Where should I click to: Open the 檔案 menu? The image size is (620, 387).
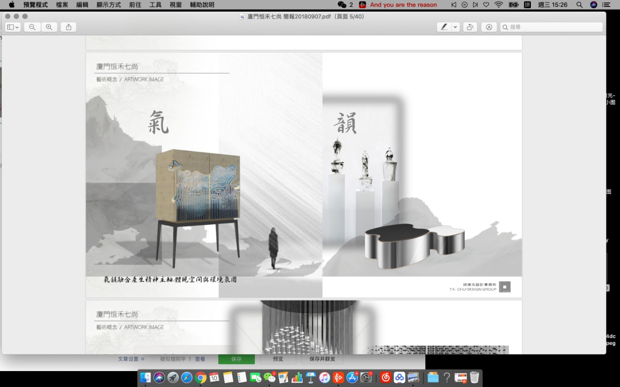point(62,5)
